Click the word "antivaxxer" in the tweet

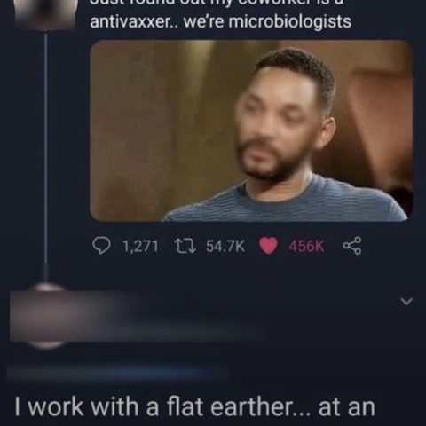[x=129, y=21]
